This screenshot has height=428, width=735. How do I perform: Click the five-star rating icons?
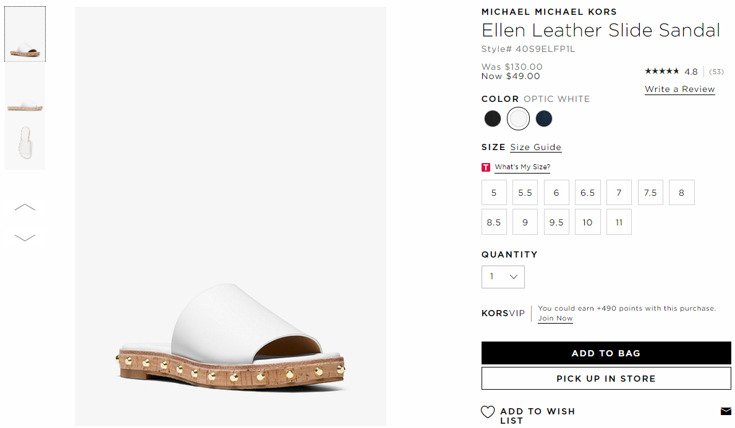click(x=661, y=71)
